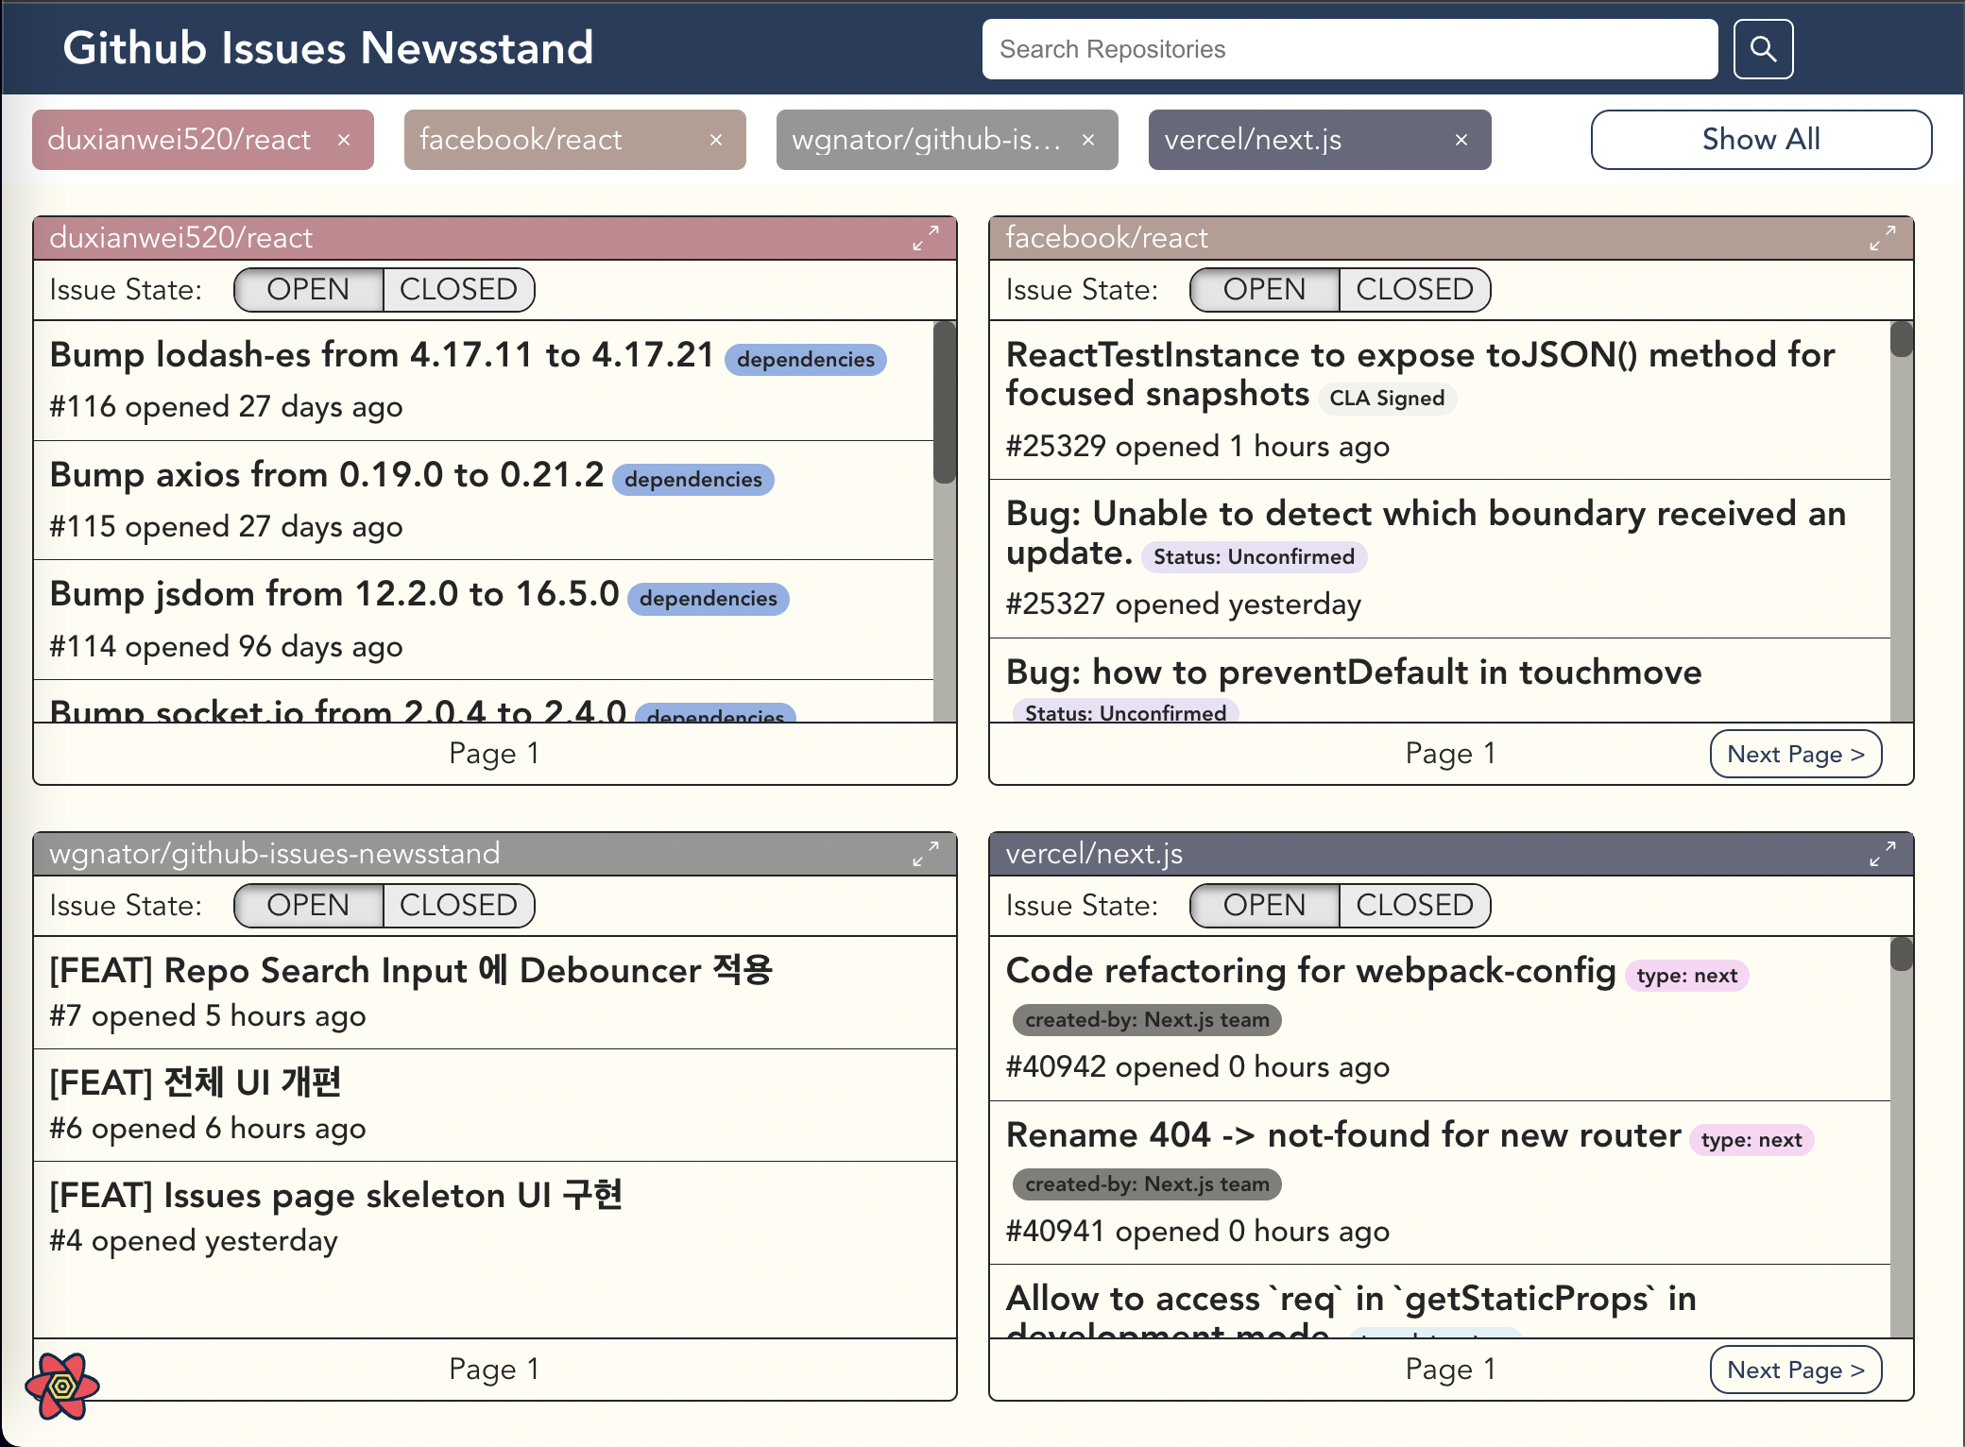This screenshot has width=1965, height=1447.
Task: Remove the duxianwei520/react repository tag
Action: (343, 140)
